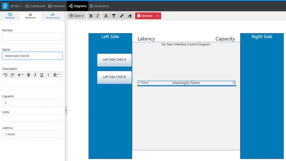Screen dimensions: 286x161
Task: Open the font color tool
Action: (106, 16)
